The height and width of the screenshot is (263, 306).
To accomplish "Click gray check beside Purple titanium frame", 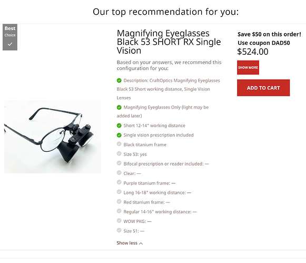I will (x=119, y=182).
